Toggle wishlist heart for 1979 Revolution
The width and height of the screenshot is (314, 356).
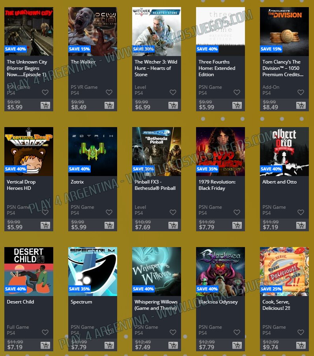pos(237,212)
